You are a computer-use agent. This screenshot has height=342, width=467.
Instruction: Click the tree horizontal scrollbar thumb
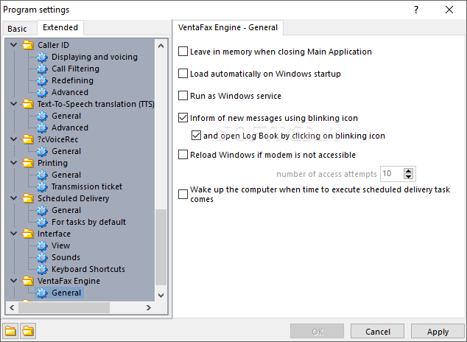tap(64, 308)
